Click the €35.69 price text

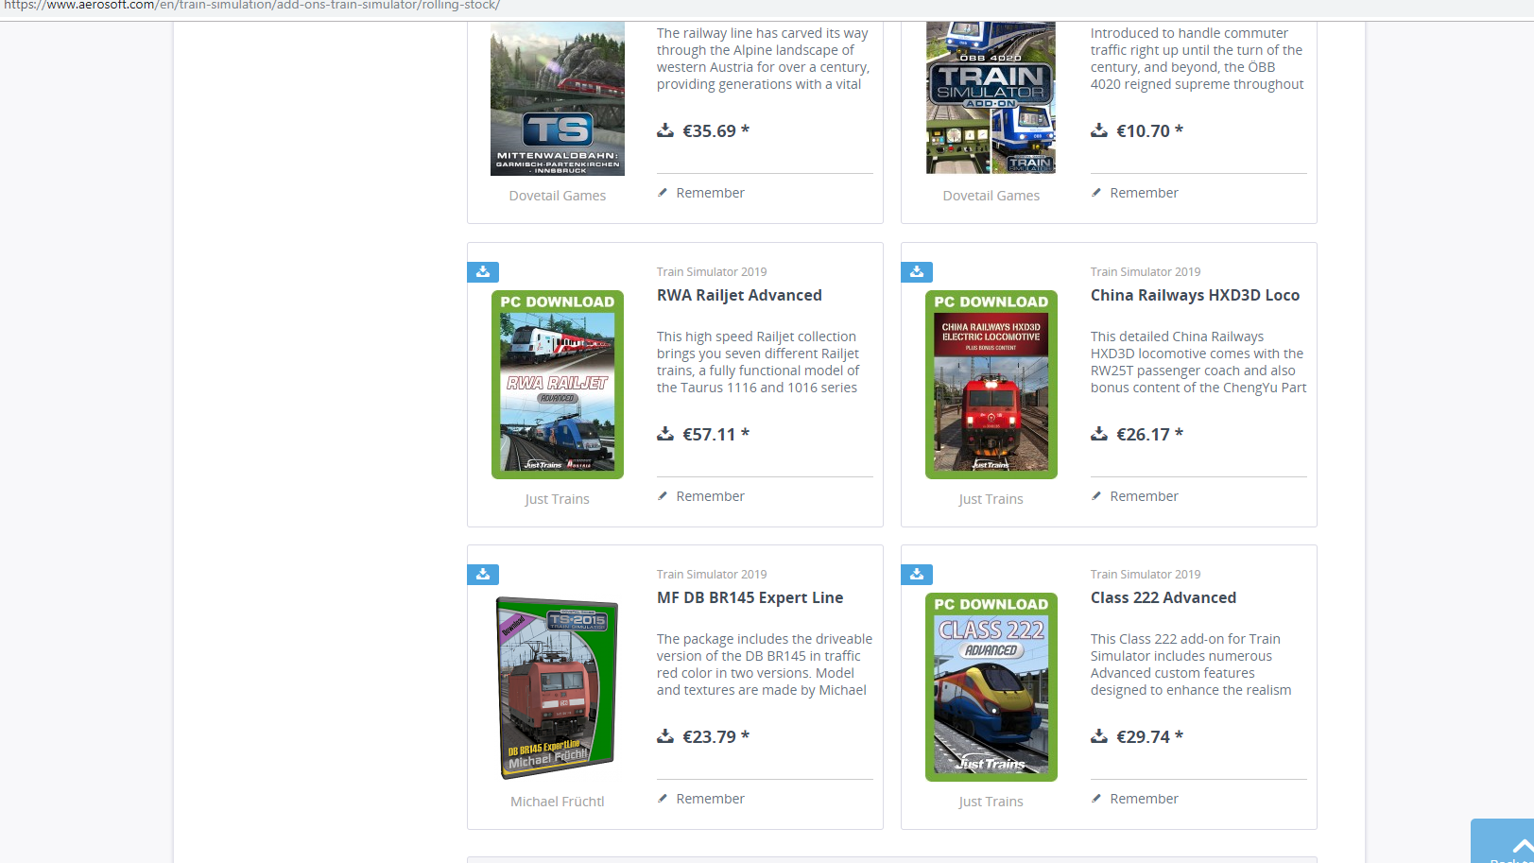tap(716, 130)
